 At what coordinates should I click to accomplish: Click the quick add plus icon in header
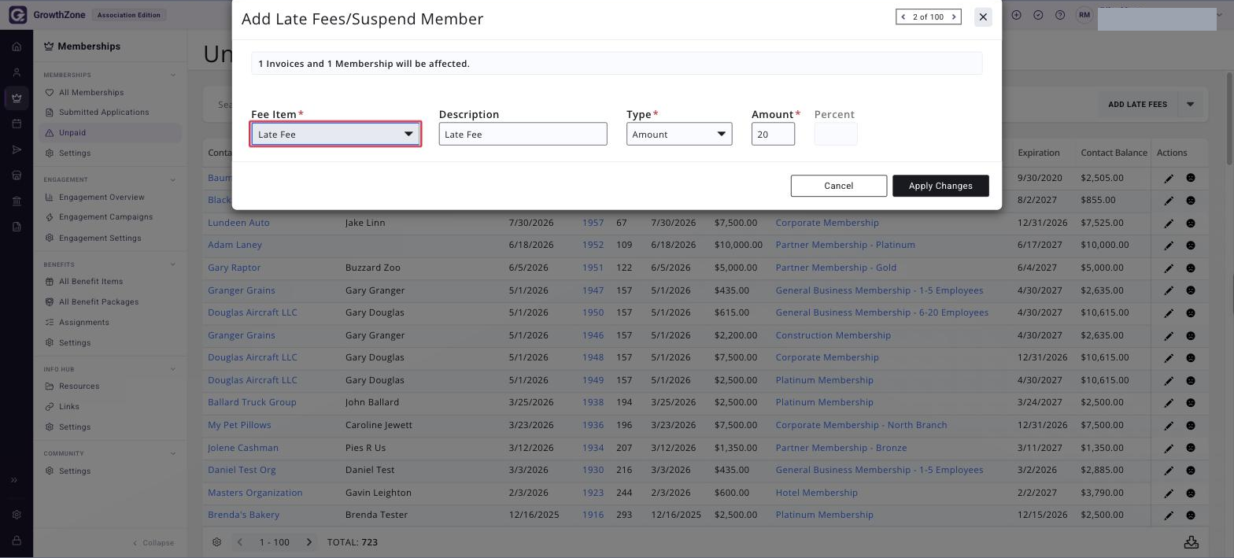pos(1017,15)
